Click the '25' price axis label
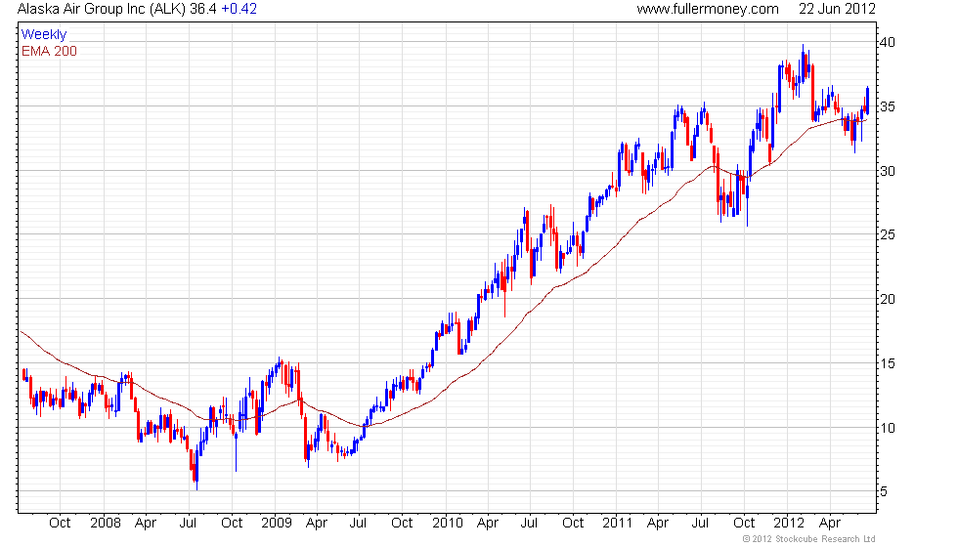Image resolution: width=958 pixels, height=547 pixels. [x=888, y=235]
